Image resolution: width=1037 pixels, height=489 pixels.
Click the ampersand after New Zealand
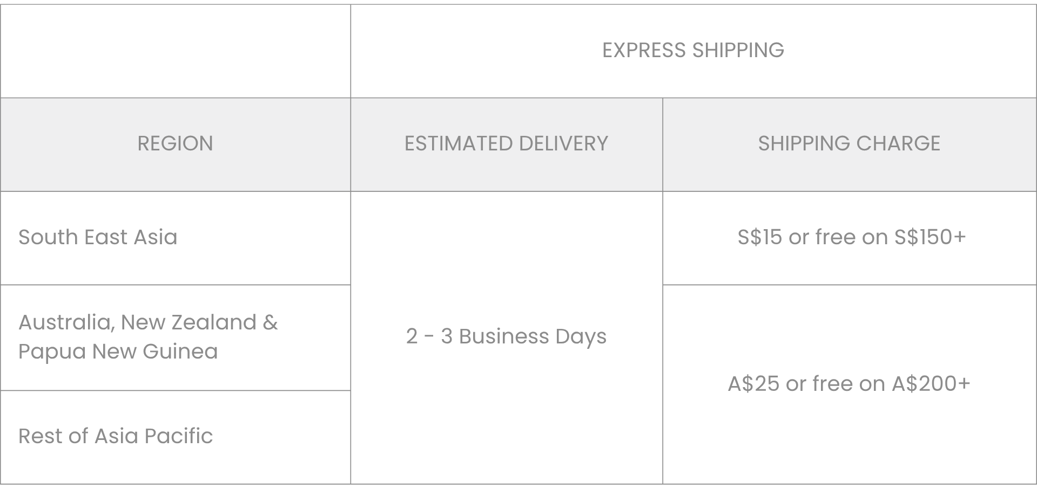pos(270,322)
